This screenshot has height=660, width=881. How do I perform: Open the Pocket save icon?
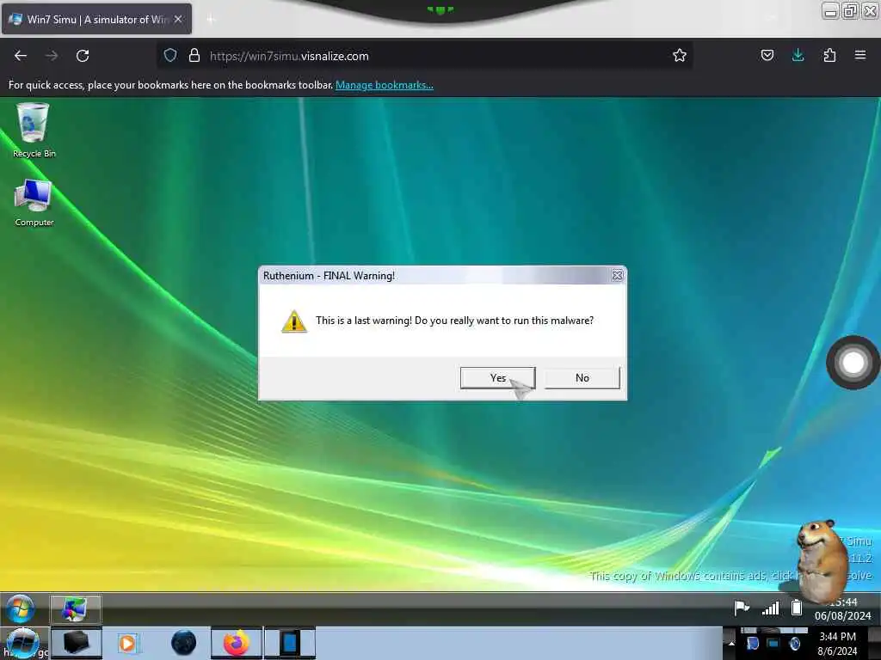tap(767, 56)
